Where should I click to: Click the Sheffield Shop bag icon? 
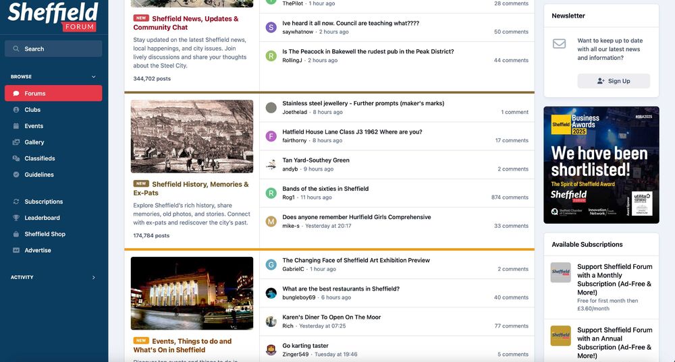point(16,234)
